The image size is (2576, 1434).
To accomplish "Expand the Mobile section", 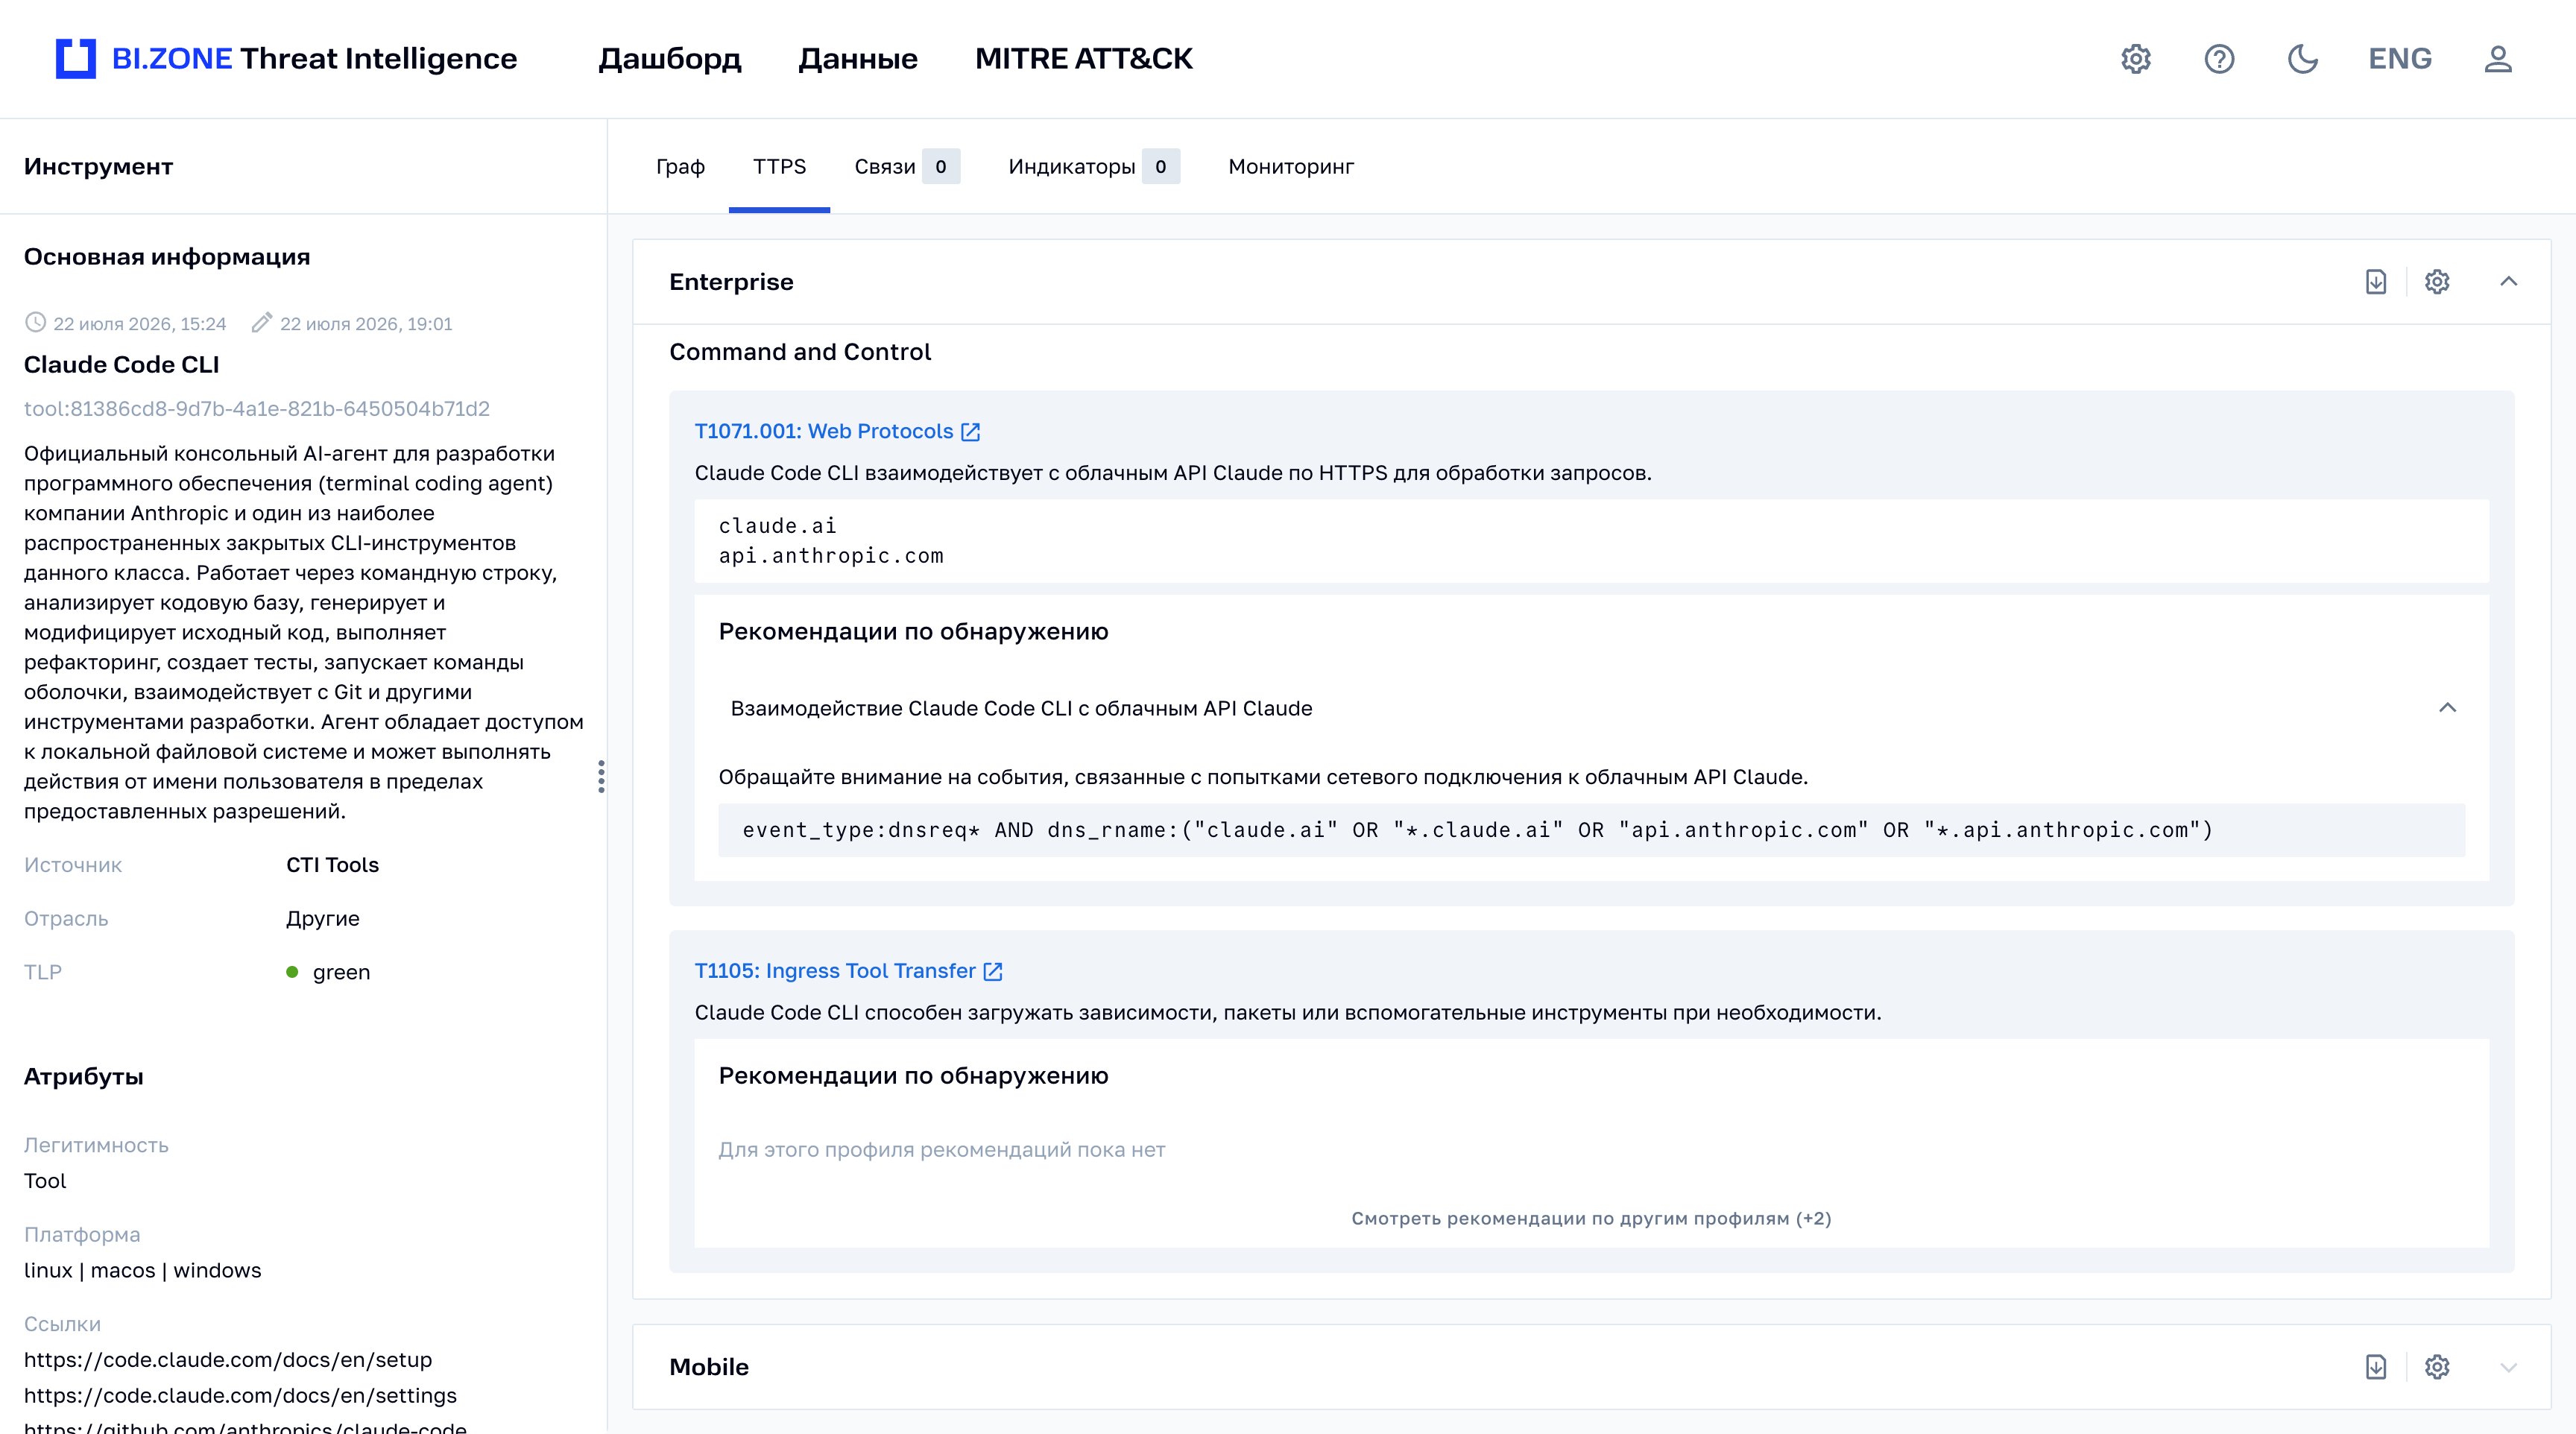I will 2508,1367.
